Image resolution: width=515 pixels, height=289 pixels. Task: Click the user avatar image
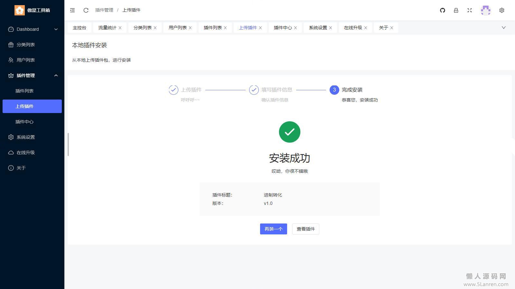485,10
